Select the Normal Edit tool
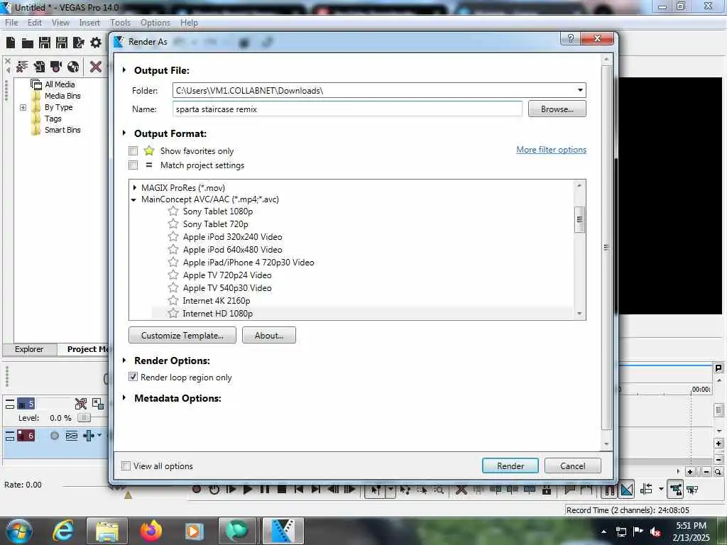Image resolution: width=727 pixels, height=545 pixels. point(376,490)
